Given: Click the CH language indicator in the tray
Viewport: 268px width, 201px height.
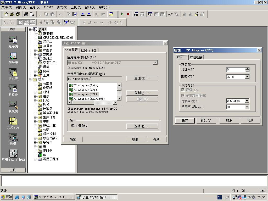Looking at the screenshot, I should click(220, 197).
